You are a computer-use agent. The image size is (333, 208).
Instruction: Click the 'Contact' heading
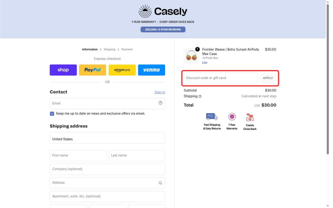[x=58, y=92]
